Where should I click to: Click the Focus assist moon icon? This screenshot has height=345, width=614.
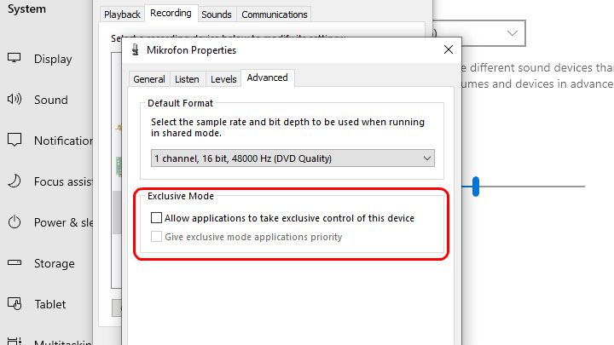(14, 181)
